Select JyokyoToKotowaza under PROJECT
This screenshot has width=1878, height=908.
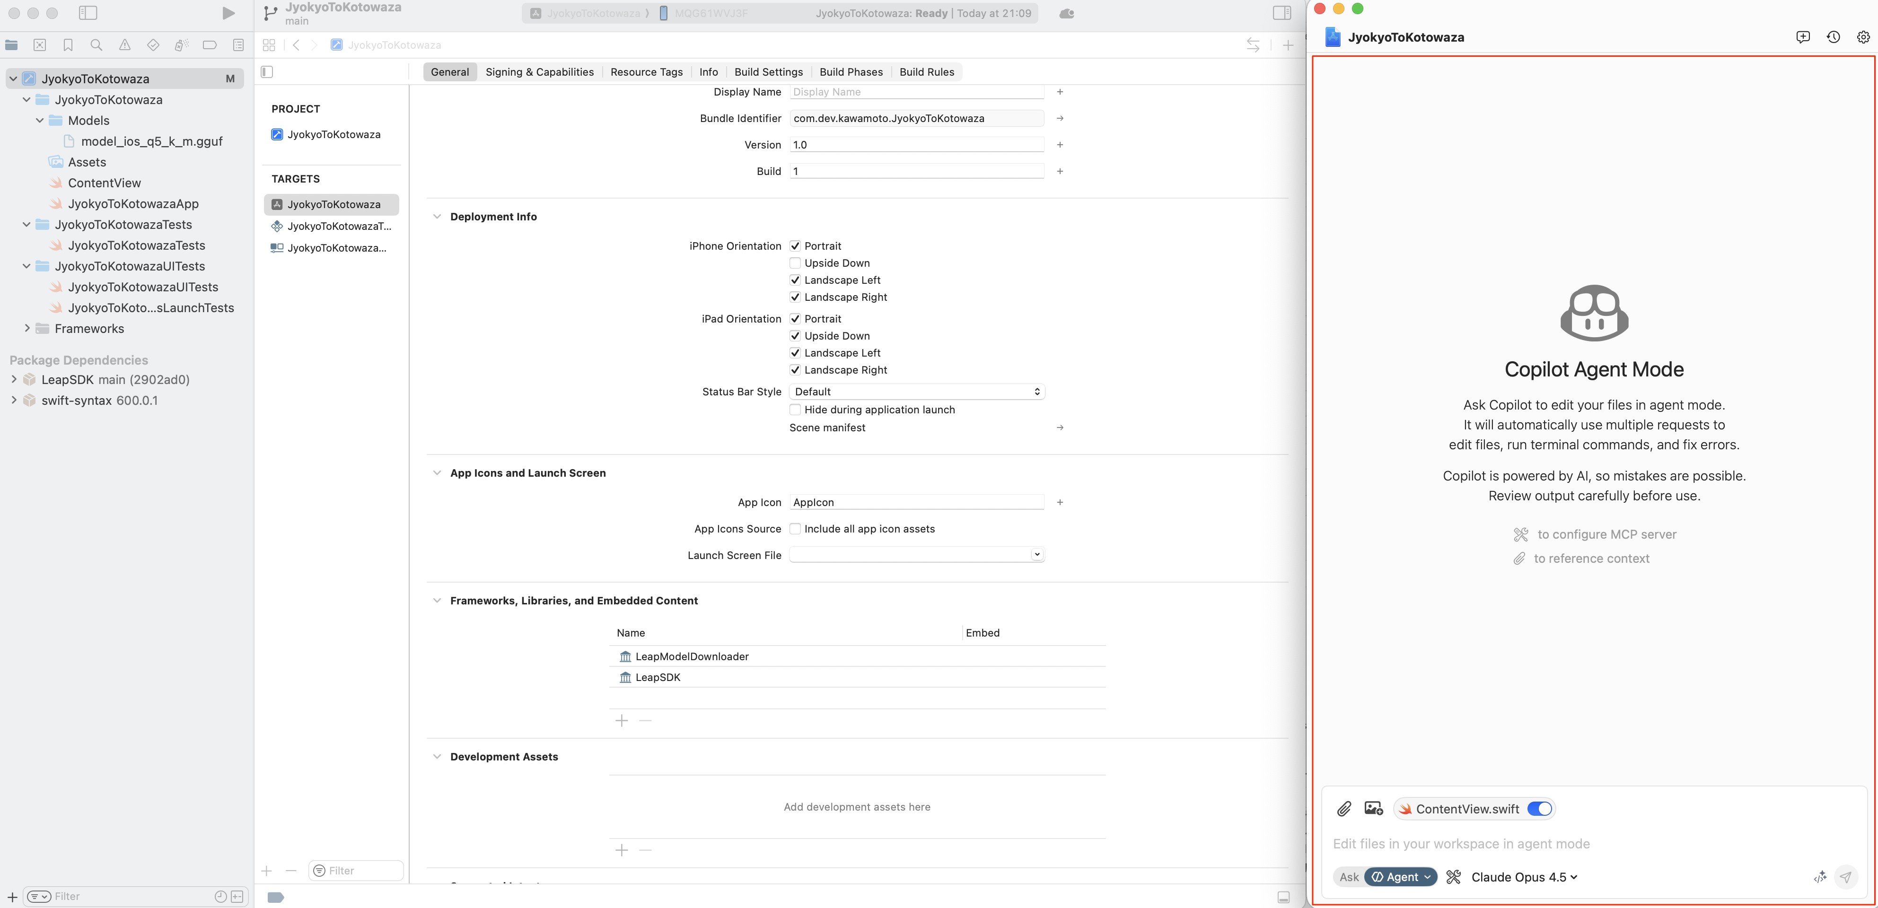pyautogui.click(x=333, y=134)
